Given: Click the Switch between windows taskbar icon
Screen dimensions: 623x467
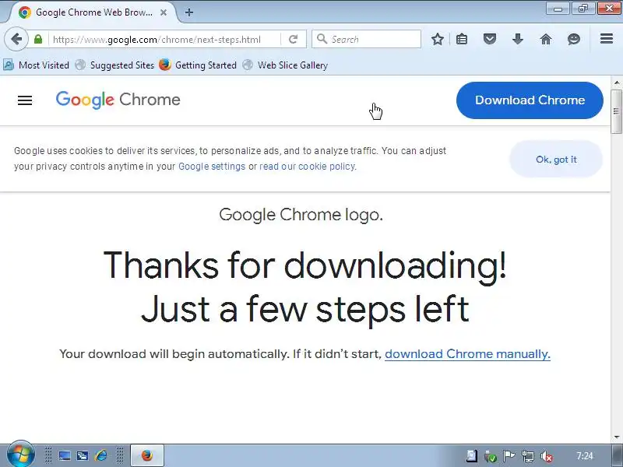Looking at the screenshot, I should [x=83, y=456].
